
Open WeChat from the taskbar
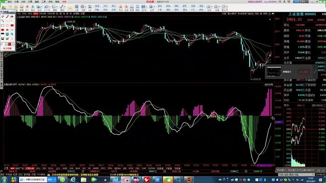point(168,179)
